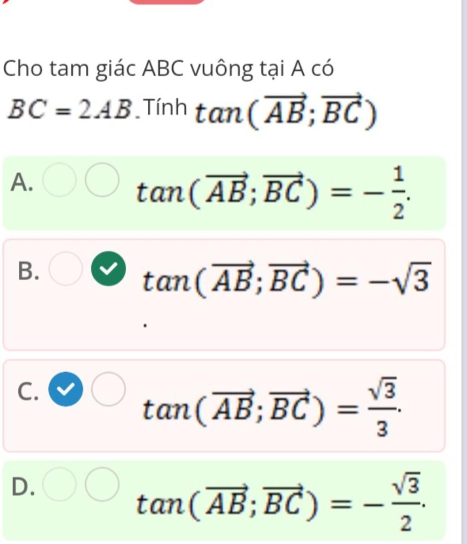Click the A. option label

(x=21, y=182)
